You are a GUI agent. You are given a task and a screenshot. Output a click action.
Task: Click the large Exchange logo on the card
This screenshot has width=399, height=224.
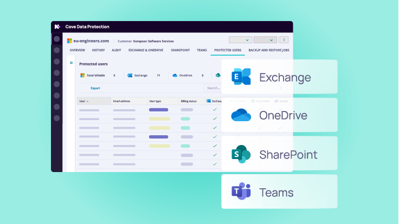point(241,76)
